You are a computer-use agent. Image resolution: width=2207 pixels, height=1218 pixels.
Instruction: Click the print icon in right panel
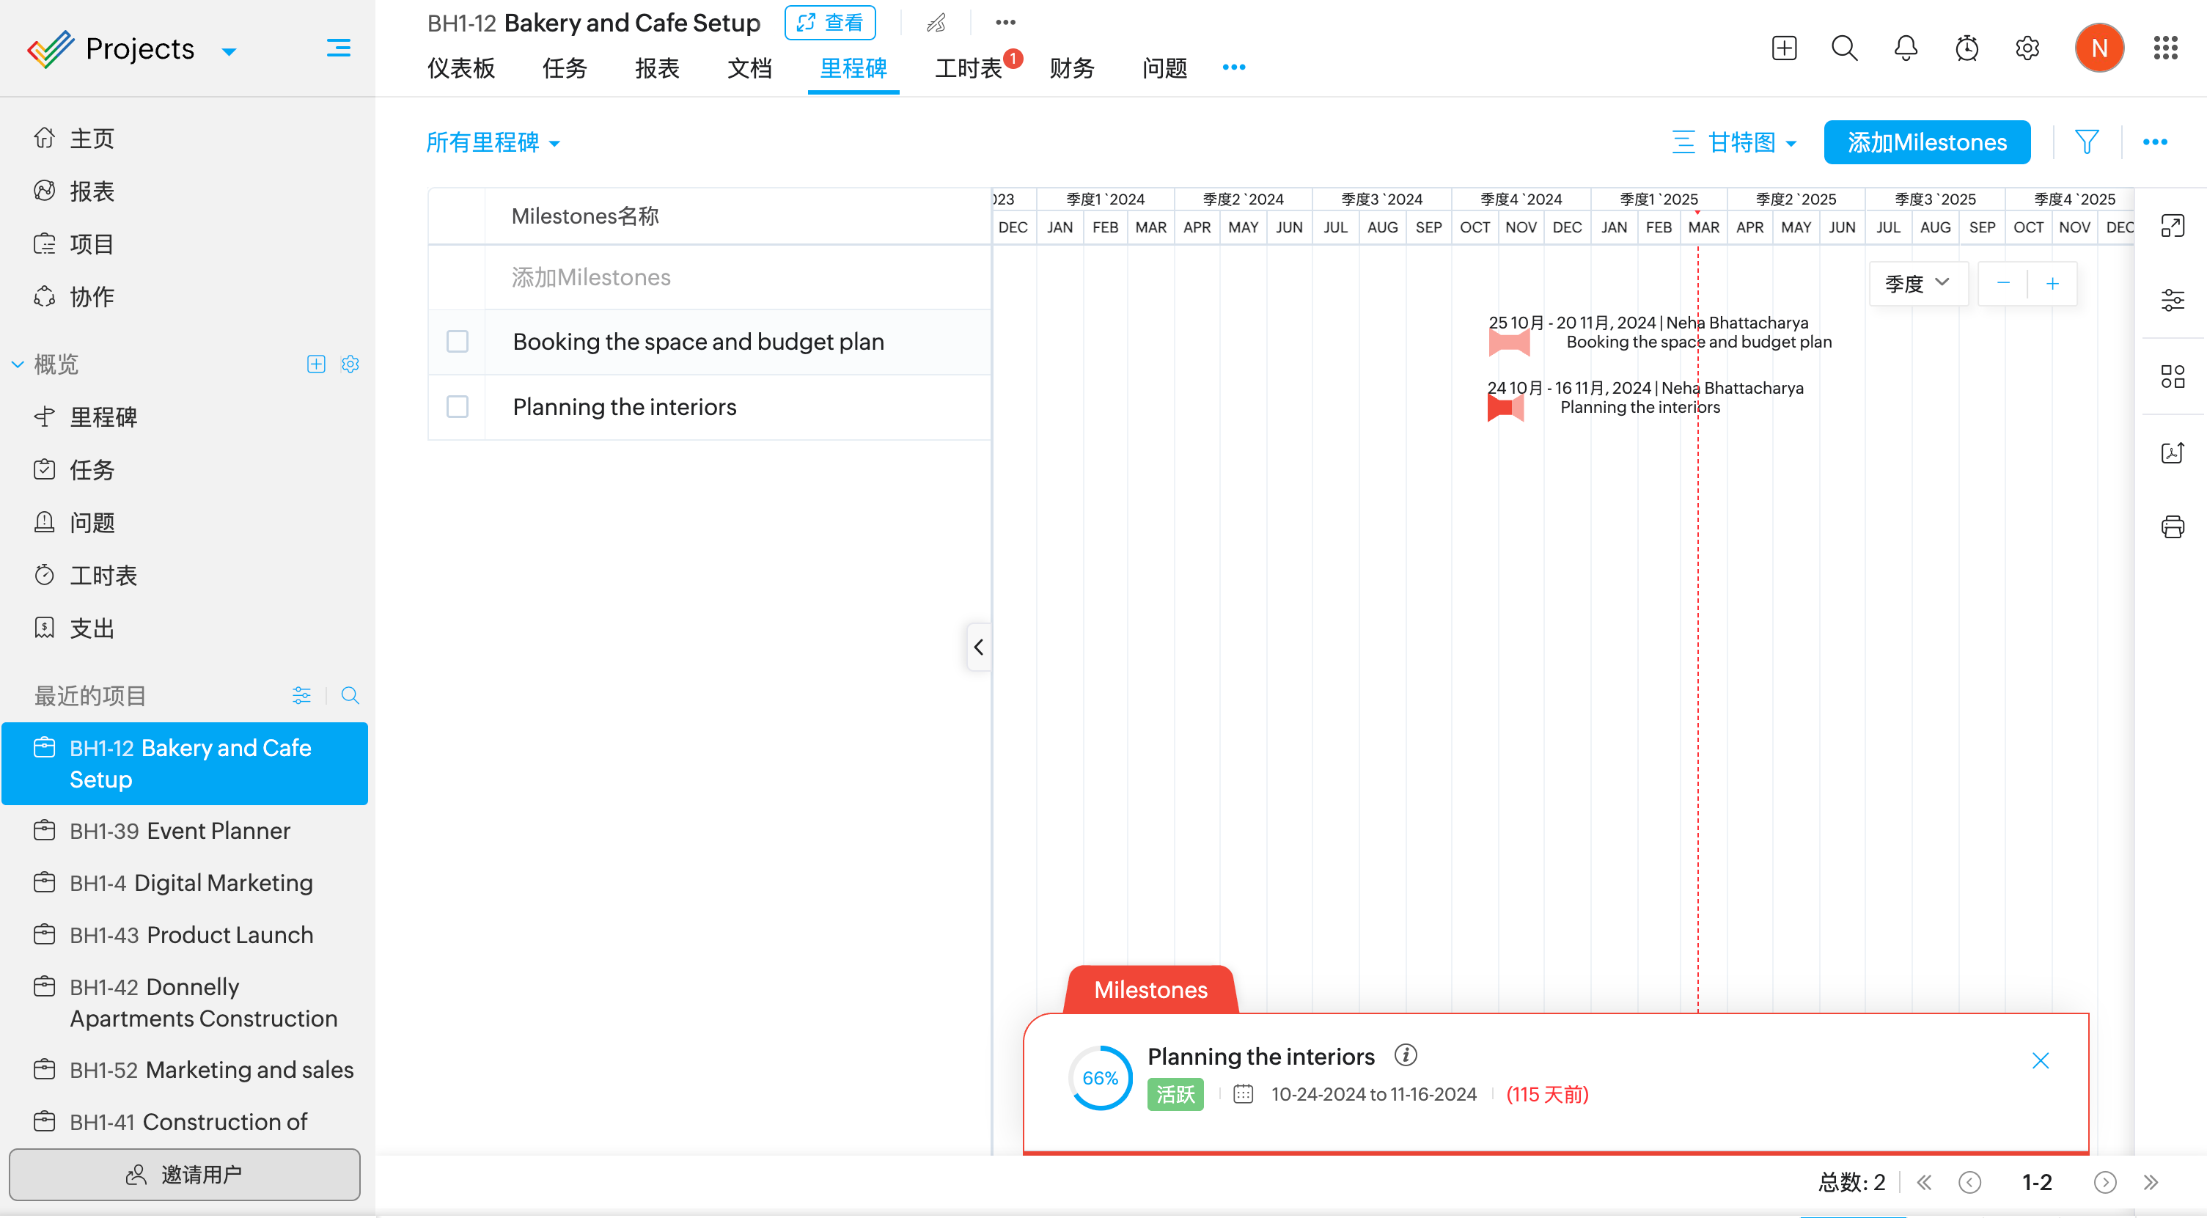tap(2172, 527)
